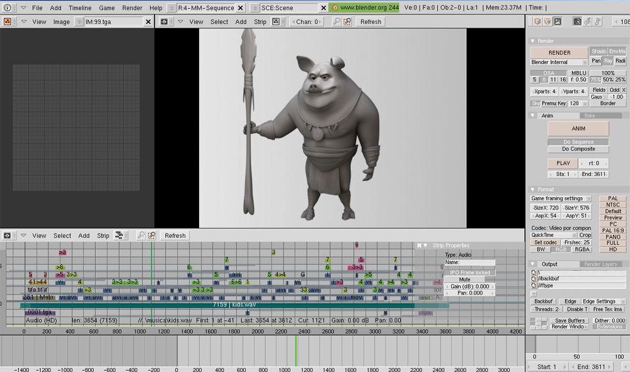Viewport: 630px width, 372px height.
Task: Open the File menu
Action: (x=37, y=8)
